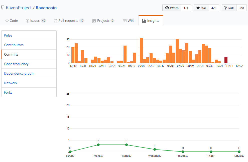Click the Issues exclamation icon
Screen dimensions: 248x162
pos(28,21)
